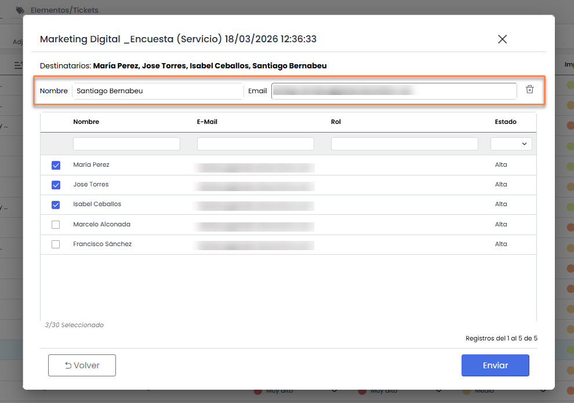Click the Nombre column filter field
Viewport: 574px width, 403px height.
pyautogui.click(x=126, y=144)
